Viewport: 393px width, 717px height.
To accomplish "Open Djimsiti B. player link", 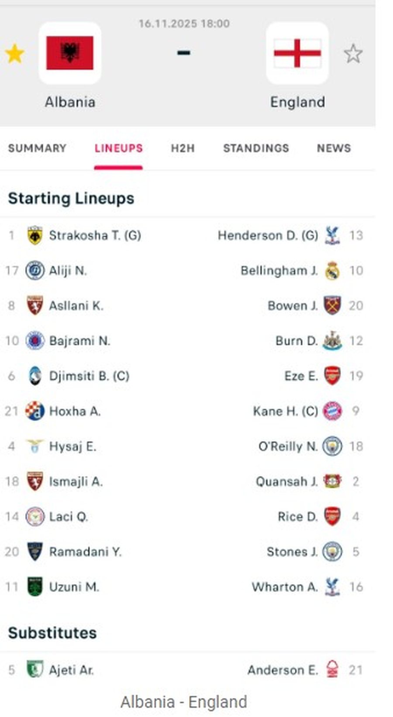I will click(x=89, y=376).
